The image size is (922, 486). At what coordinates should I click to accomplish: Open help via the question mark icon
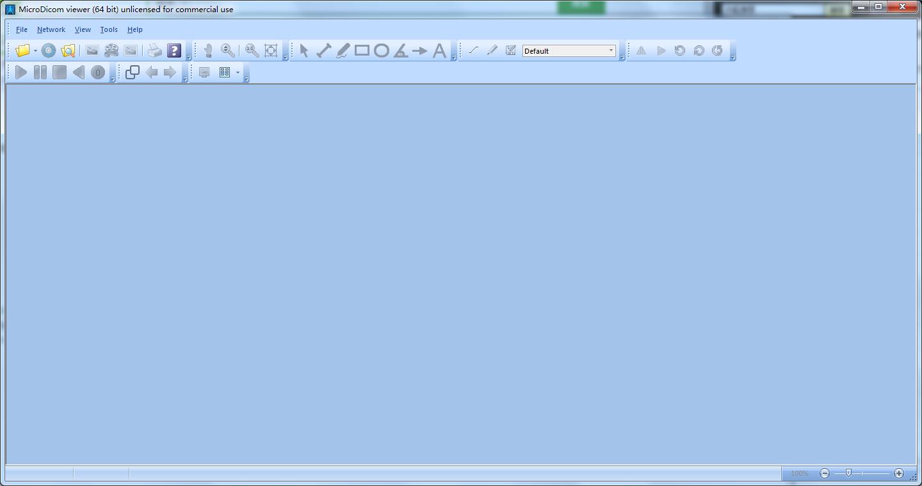(174, 51)
